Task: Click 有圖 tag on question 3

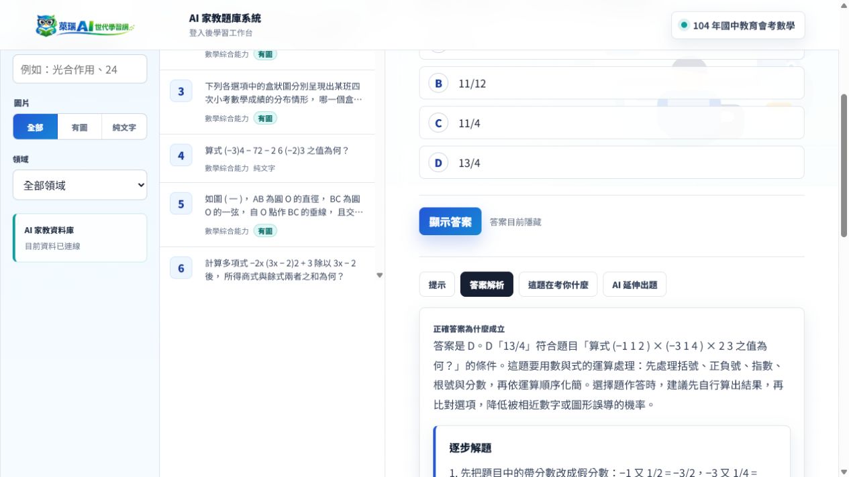Action: [265, 118]
